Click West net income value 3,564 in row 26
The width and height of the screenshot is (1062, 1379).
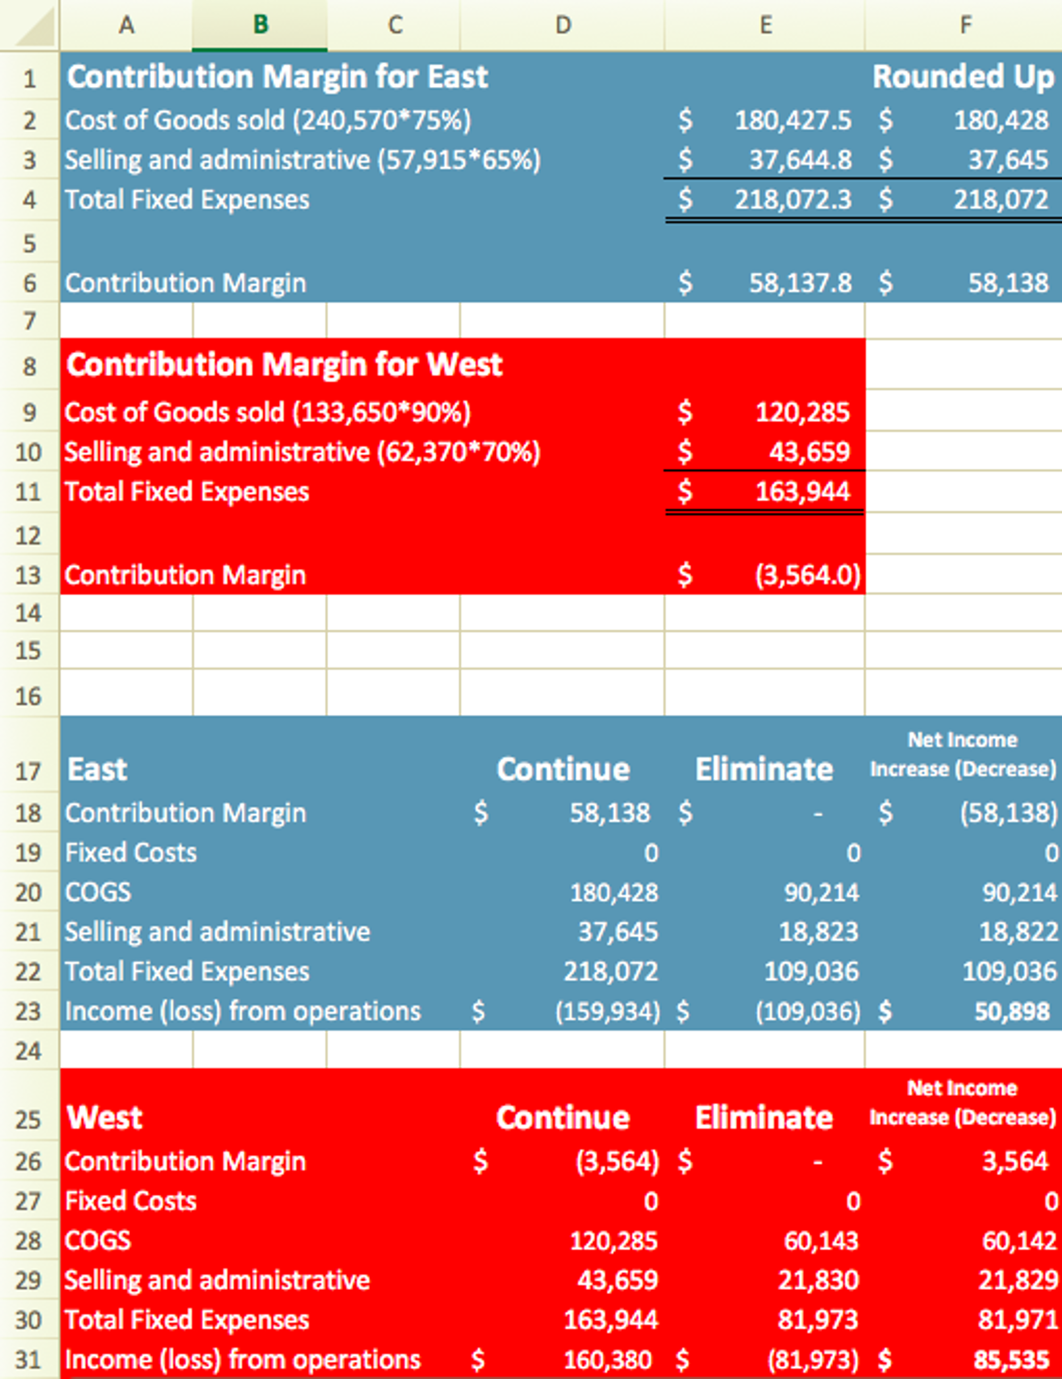[1015, 1161]
